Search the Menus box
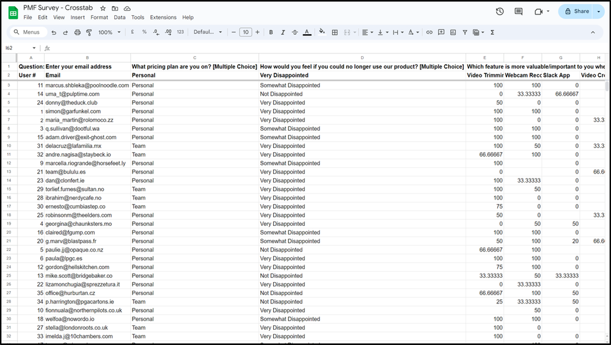Viewport: 611px width, 345px height. pyautogui.click(x=28, y=32)
